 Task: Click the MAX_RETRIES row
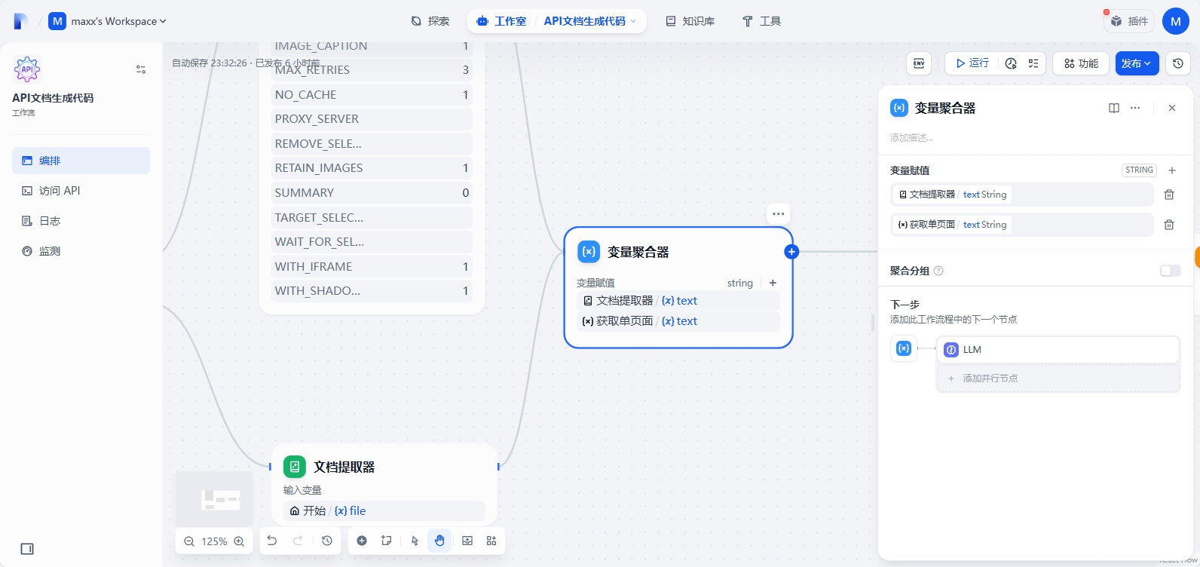[x=372, y=70]
